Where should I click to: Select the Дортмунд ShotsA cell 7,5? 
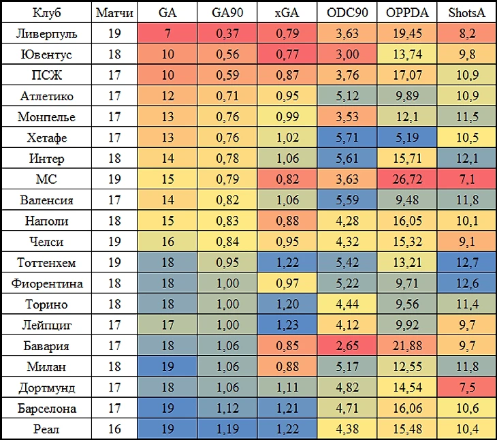(x=466, y=387)
